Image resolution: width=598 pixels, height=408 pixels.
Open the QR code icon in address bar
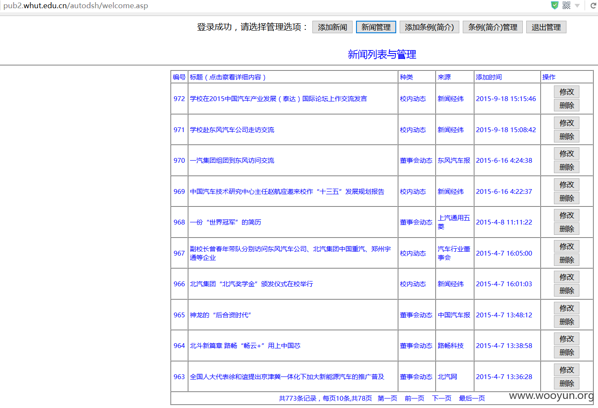(566, 5)
